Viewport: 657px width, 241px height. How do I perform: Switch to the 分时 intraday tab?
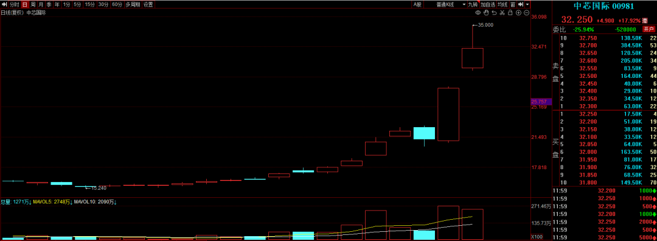(x=14, y=4)
